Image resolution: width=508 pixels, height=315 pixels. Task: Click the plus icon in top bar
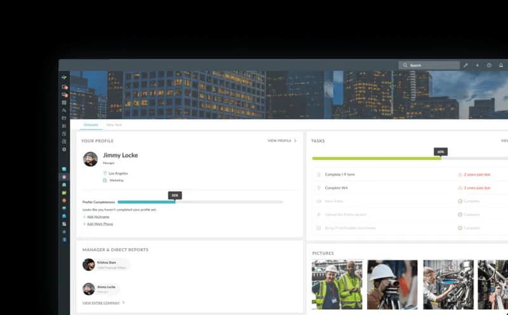coord(478,65)
